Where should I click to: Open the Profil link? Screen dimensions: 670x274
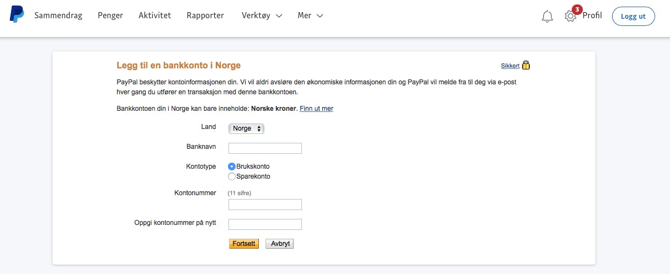point(592,15)
